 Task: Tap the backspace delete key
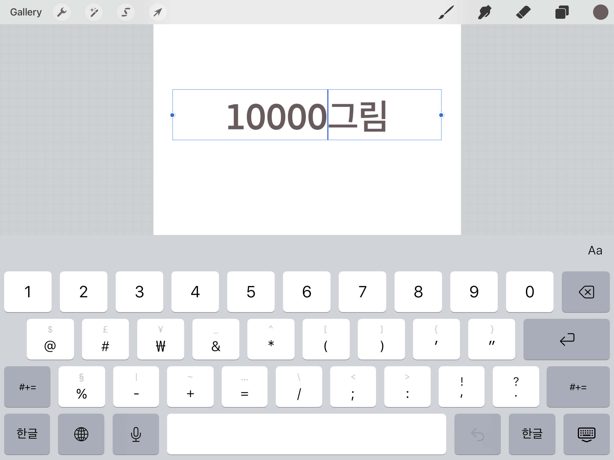[x=586, y=292]
